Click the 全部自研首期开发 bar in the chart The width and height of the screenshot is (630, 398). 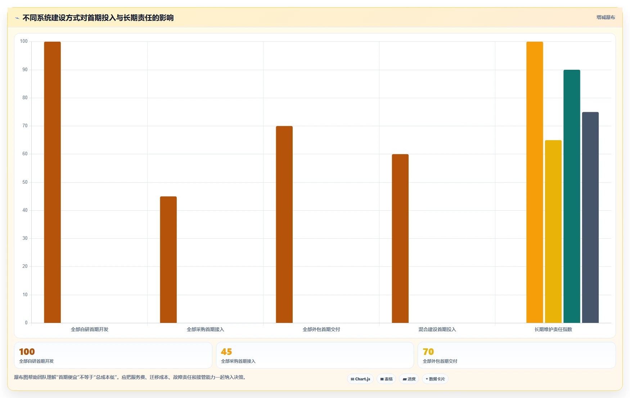(x=53, y=182)
